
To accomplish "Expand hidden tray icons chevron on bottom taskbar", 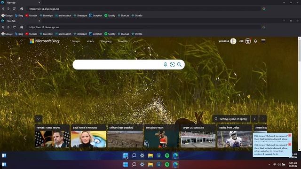I will 269,164.
